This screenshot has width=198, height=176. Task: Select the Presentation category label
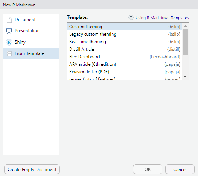coord(27,31)
